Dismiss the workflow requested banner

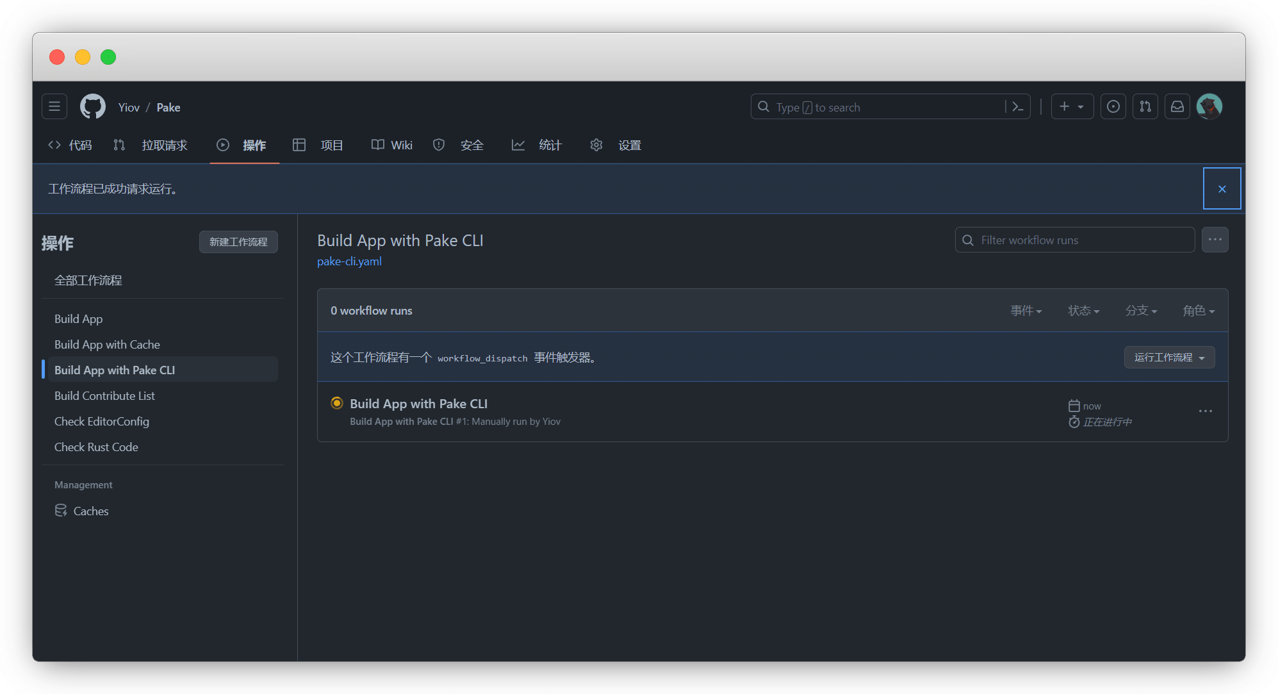pos(1222,188)
